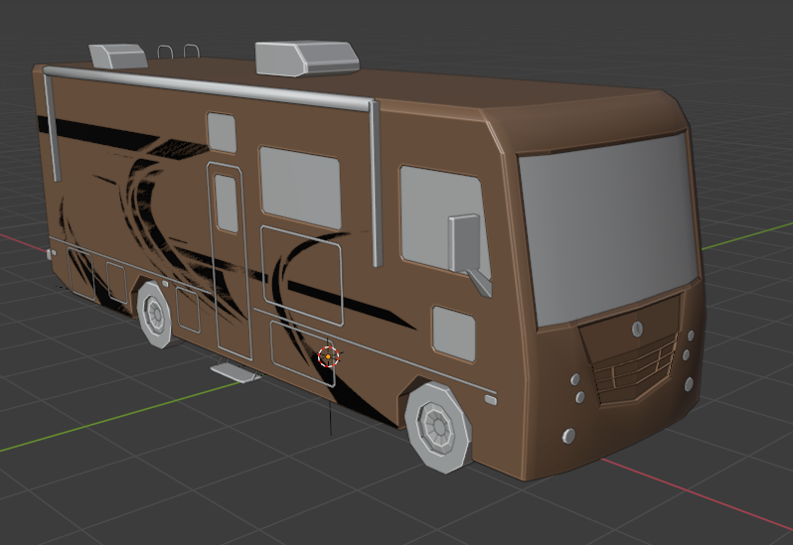
Task: Click the 3D cursor on the RV side
Action: pos(328,356)
